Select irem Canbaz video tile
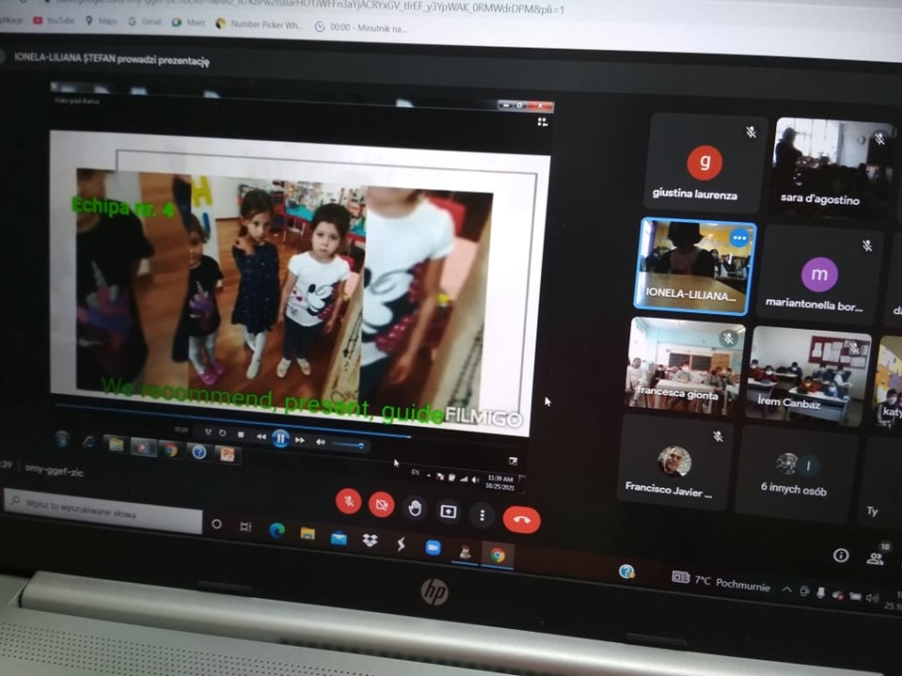902x676 pixels. tap(808, 375)
